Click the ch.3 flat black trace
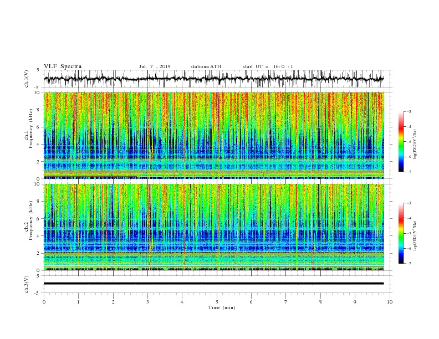The height and width of the screenshot is (339, 439). [213, 284]
